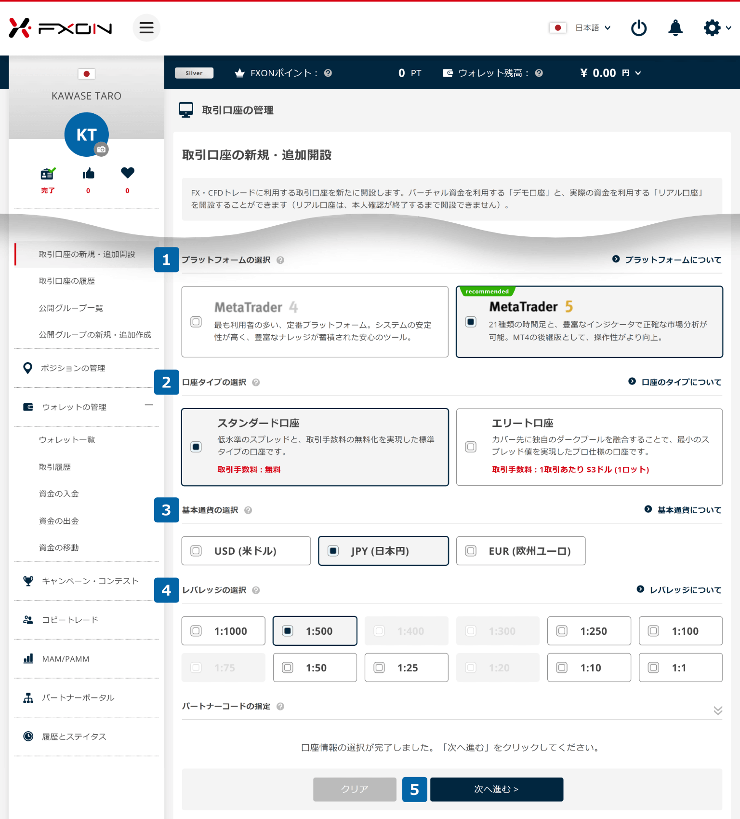Screen dimensions: 740x819
Task: Select EUR (欧州ユーロ) base currency
Action: (521, 551)
